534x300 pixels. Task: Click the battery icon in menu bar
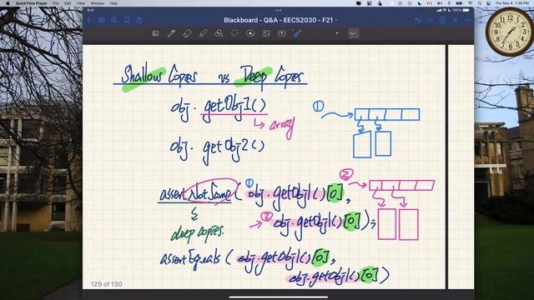[459, 3]
